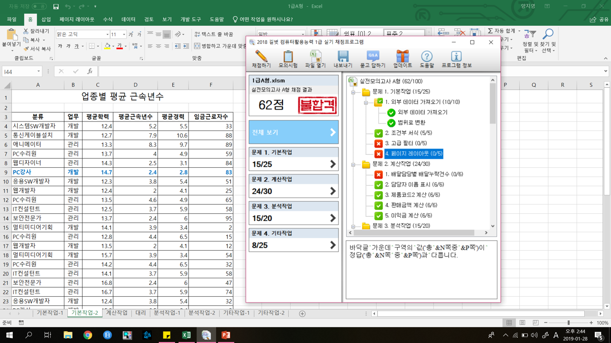
Task: Select the 3. 고급 필터 tree item
Action: pos(399,143)
